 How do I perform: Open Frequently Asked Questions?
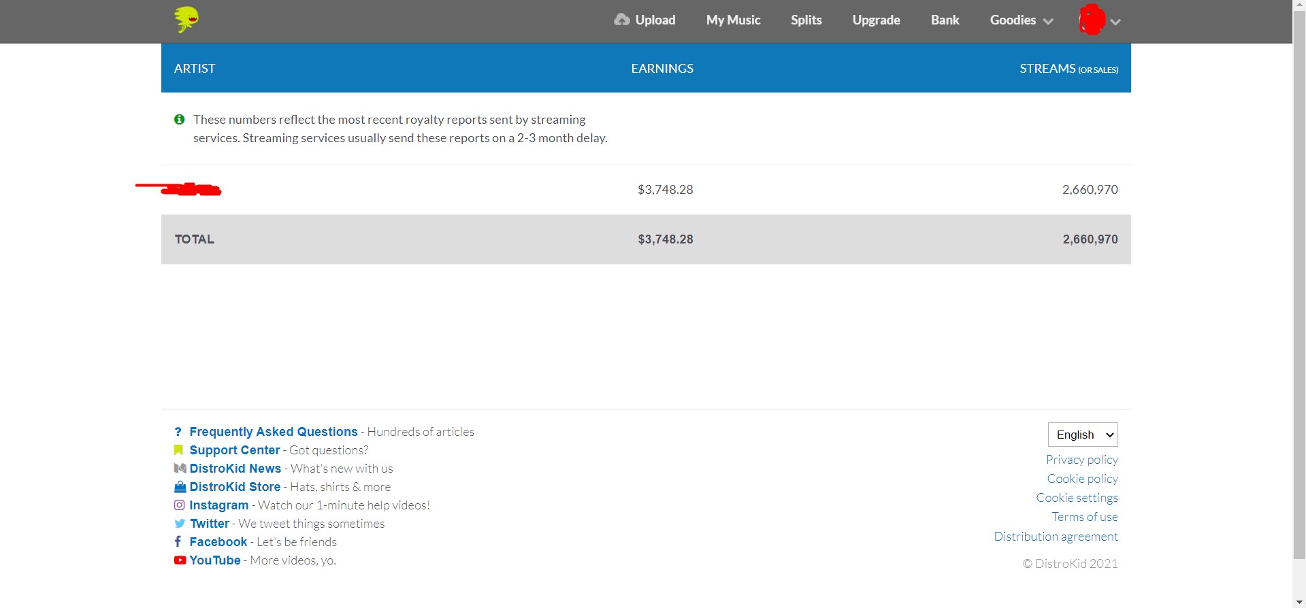pos(274,432)
